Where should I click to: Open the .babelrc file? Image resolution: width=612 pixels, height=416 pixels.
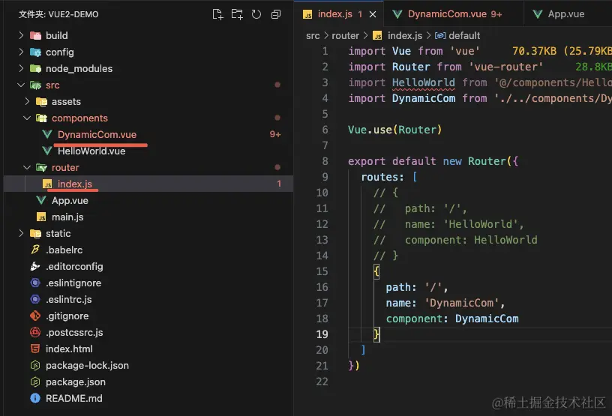[64, 250]
